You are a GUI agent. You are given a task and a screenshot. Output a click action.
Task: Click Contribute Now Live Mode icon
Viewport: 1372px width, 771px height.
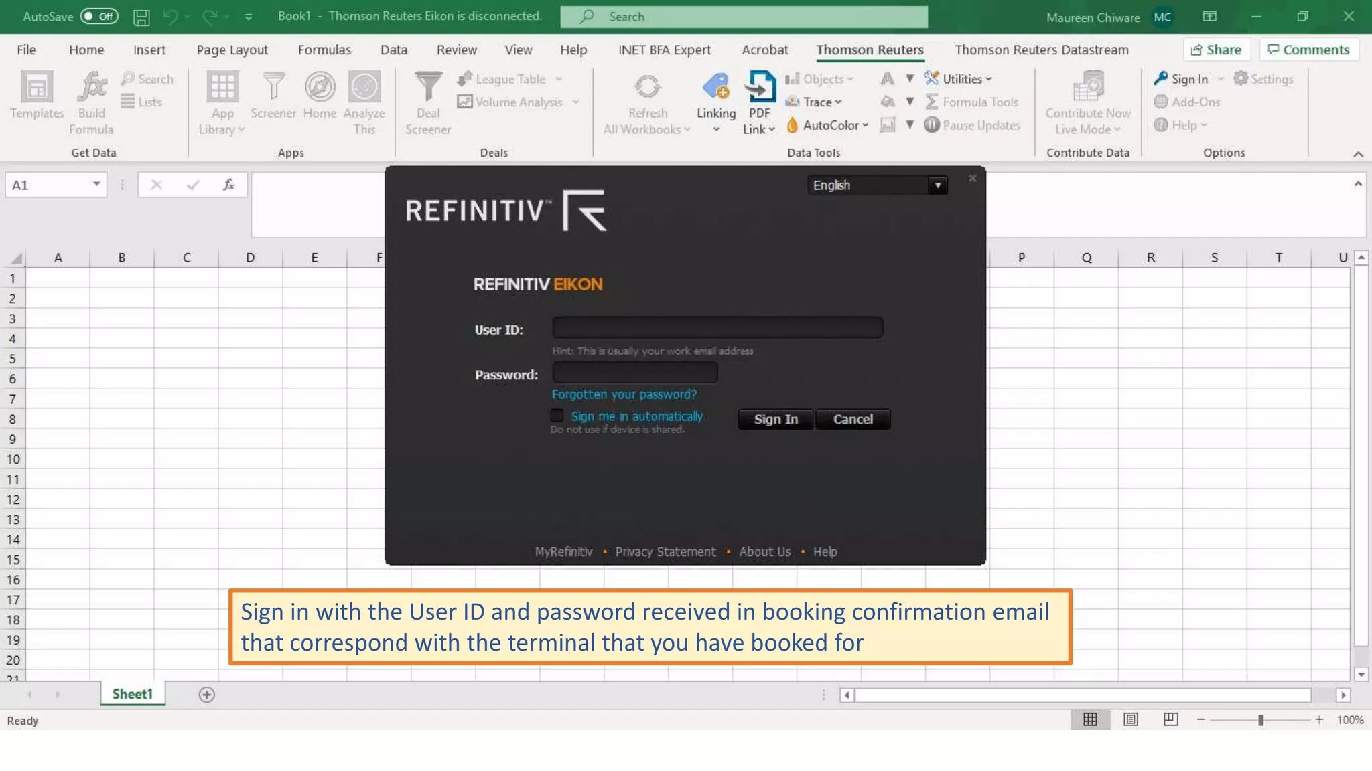click(x=1088, y=103)
